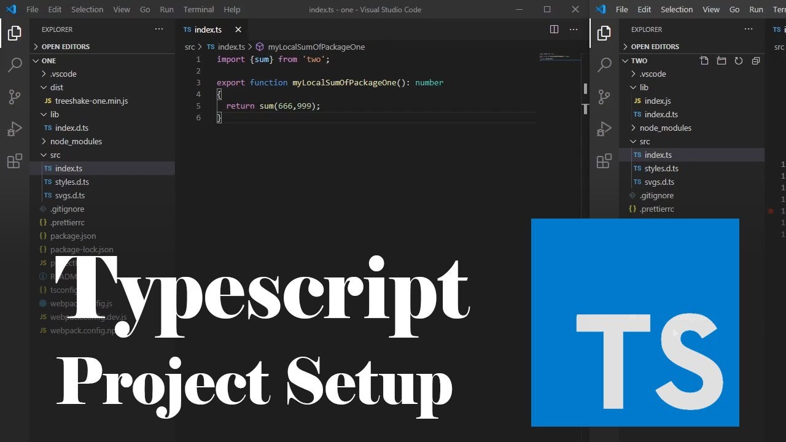This screenshot has width=786, height=442.
Task: Open Explorer view in left window activity bar
Action: [15, 33]
